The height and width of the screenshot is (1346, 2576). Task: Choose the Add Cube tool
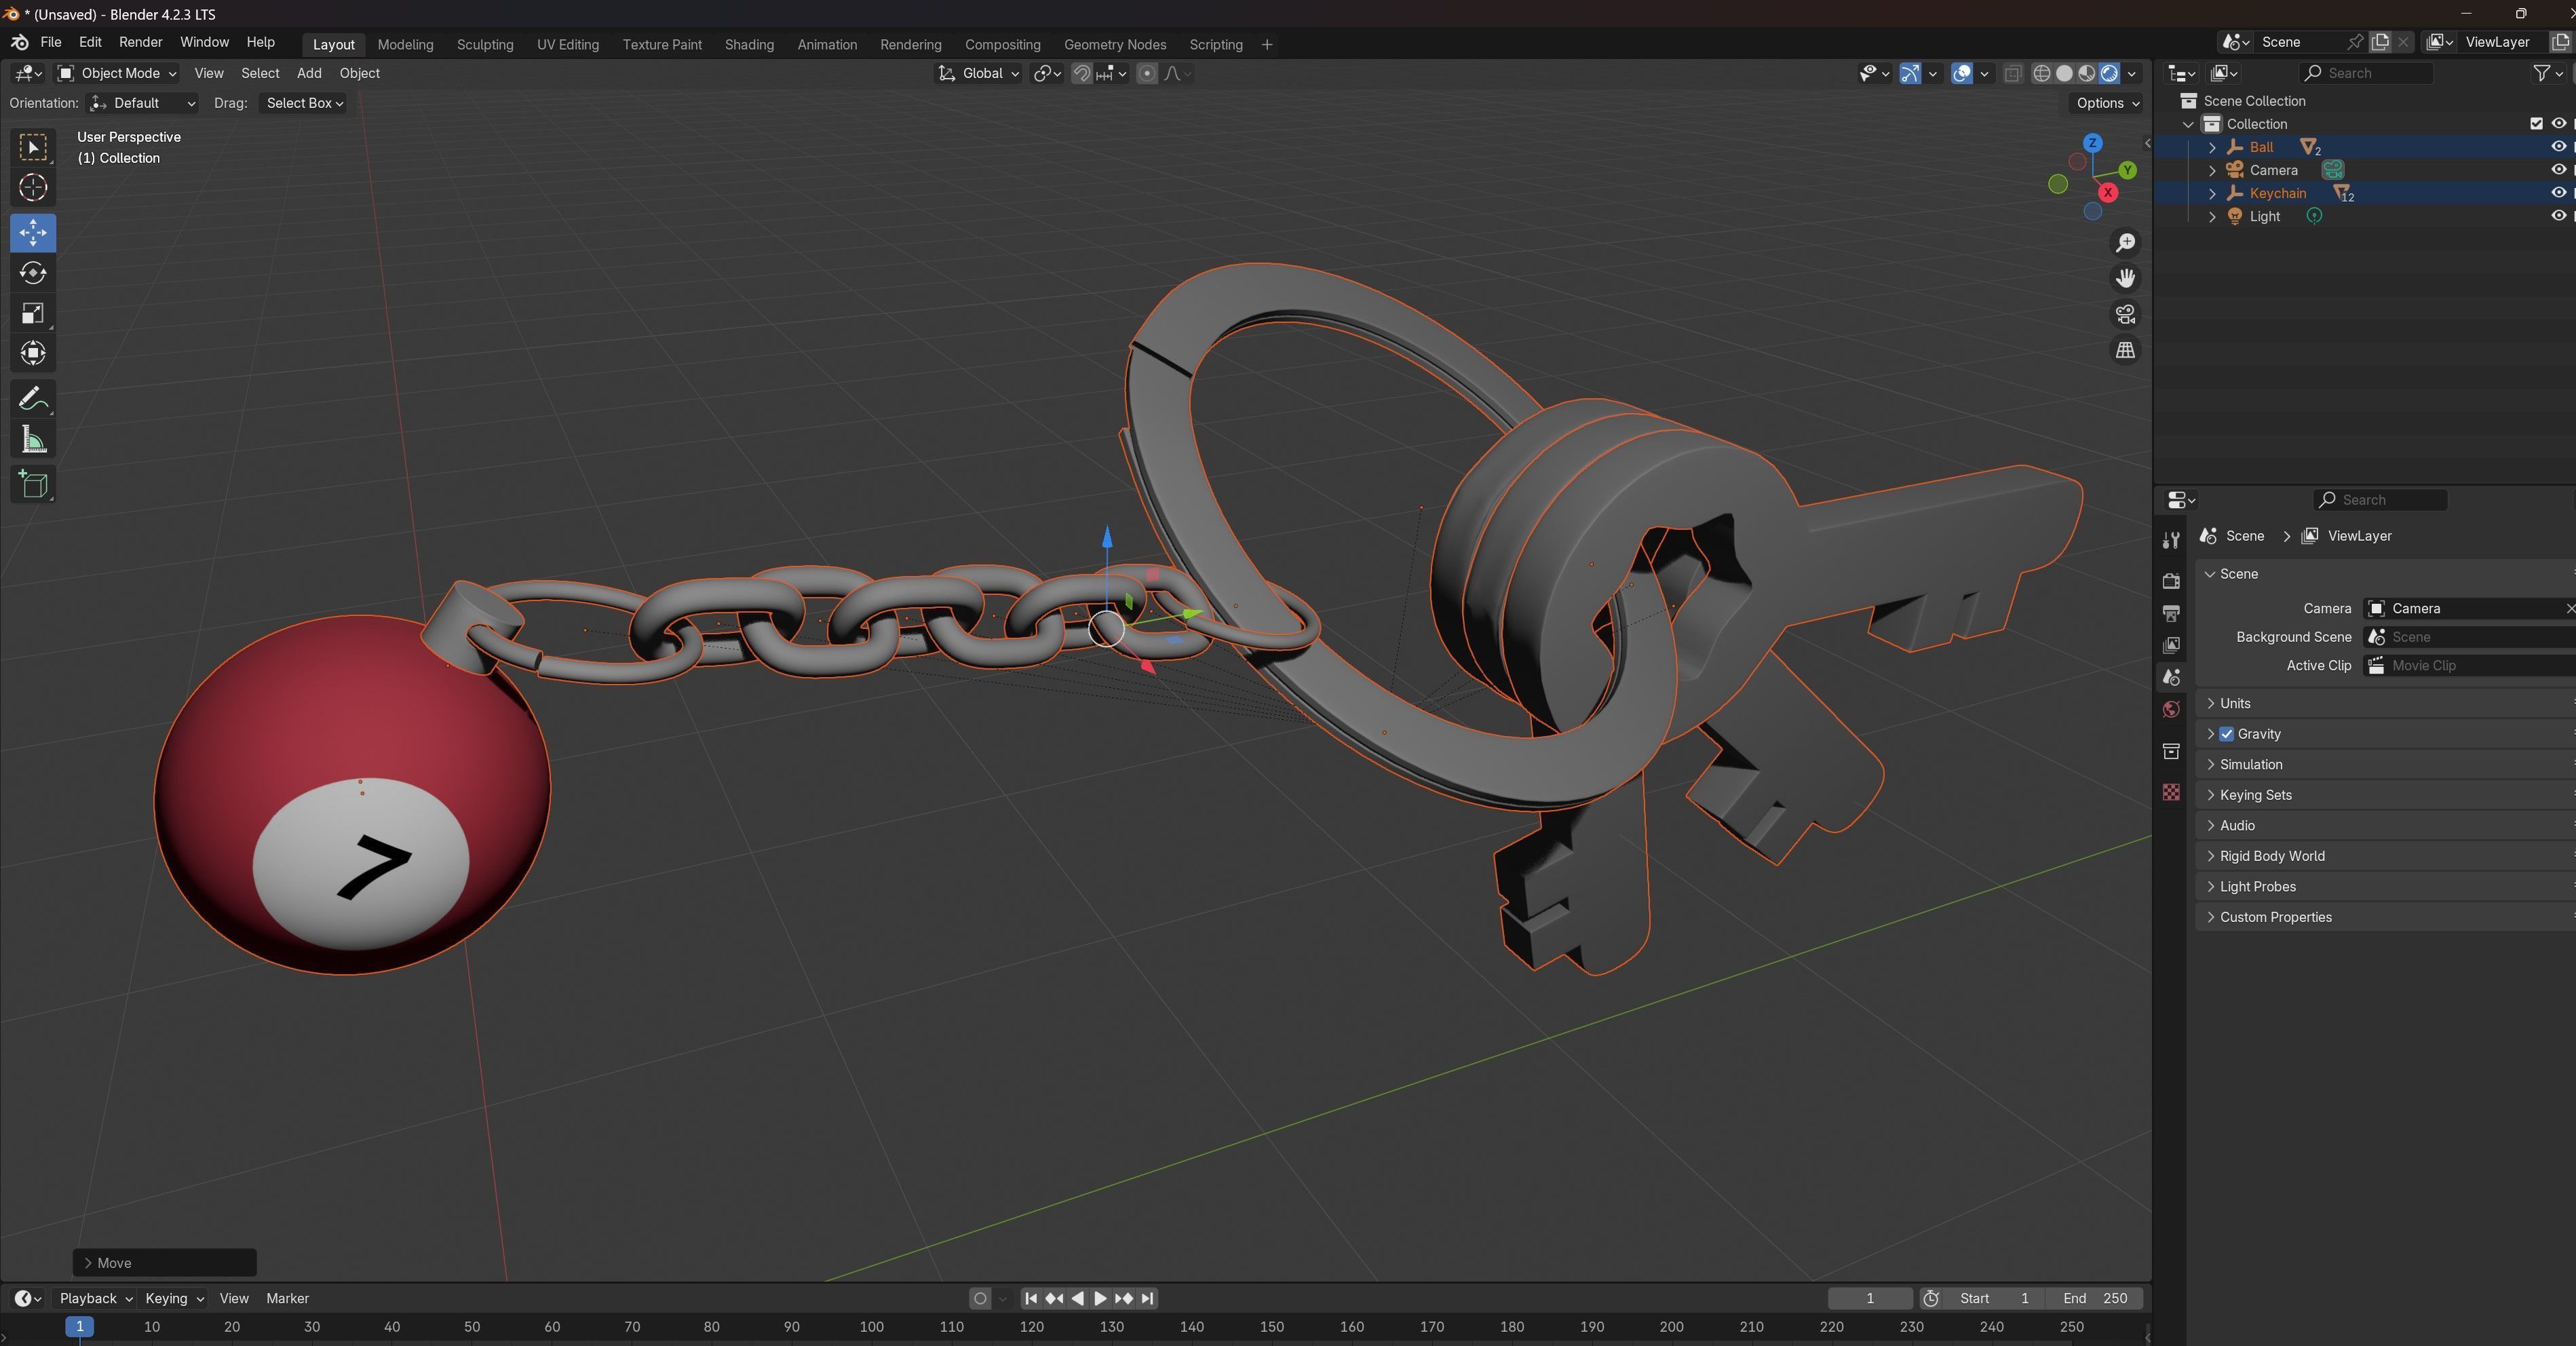pyautogui.click(x=33, y=485)
